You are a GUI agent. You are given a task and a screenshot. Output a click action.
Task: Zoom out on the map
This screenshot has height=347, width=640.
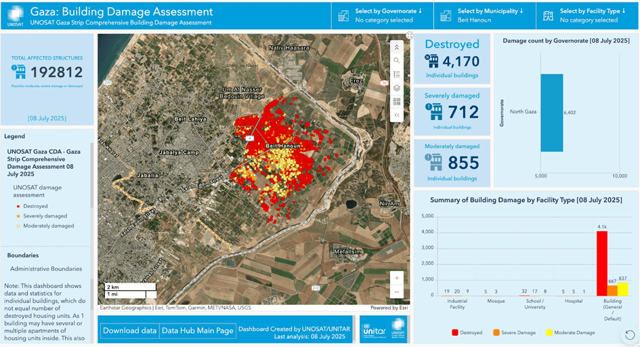[397, 292]
